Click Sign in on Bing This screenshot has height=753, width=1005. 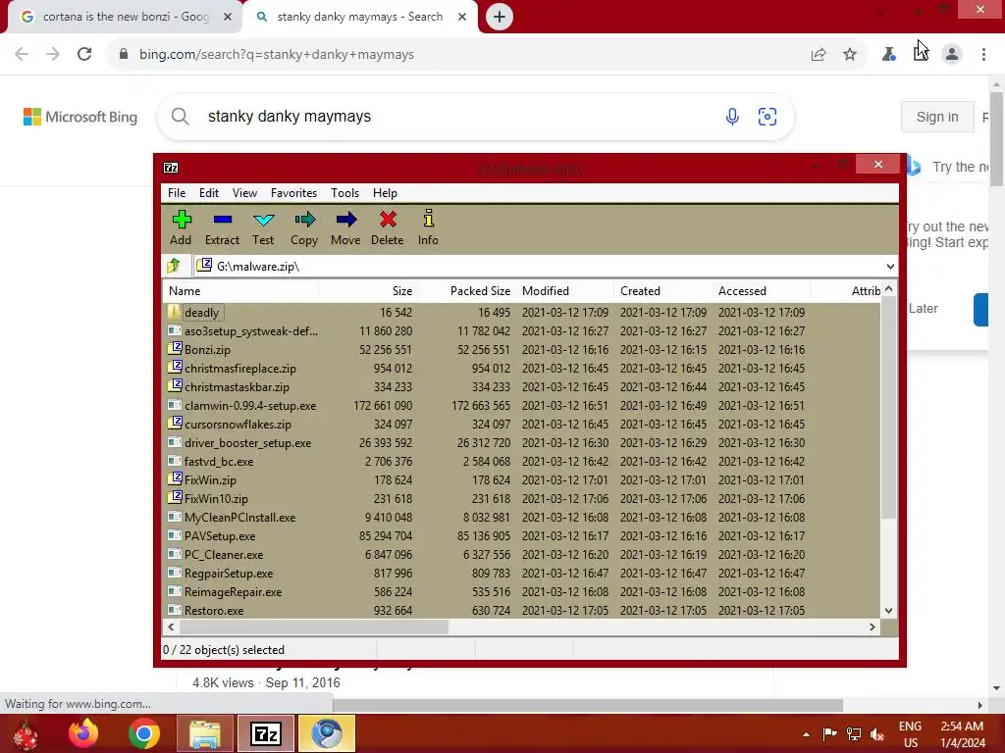(x=937, y=117)
